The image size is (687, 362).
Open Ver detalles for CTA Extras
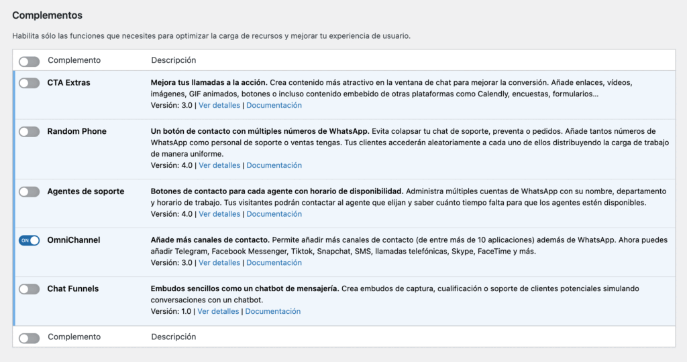click(x=219, y=105)
